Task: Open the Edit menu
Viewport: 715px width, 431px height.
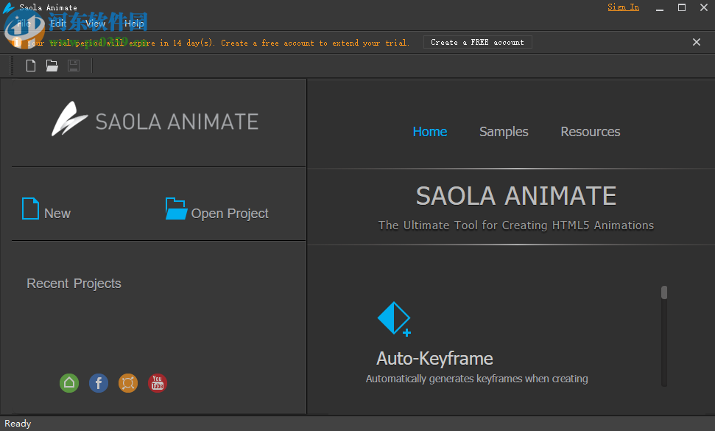Action: point(57,23)
